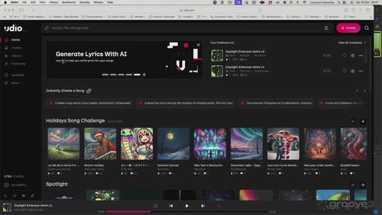
Task: Open December night song cover
Action: coord(247,143)
